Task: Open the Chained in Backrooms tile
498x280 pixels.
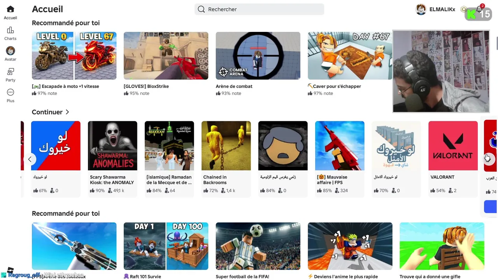Action: 226,145
